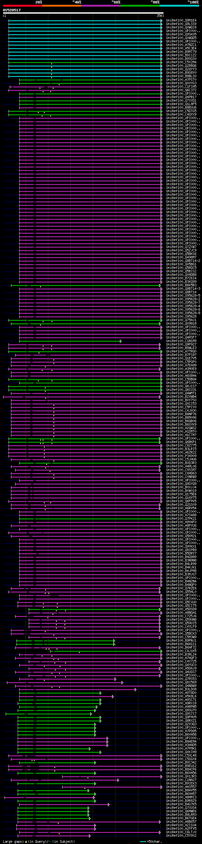Screen dimensions: 202x844
Task: Select hit label UniRef100_A7TRQ0
Action: point(181,351)
